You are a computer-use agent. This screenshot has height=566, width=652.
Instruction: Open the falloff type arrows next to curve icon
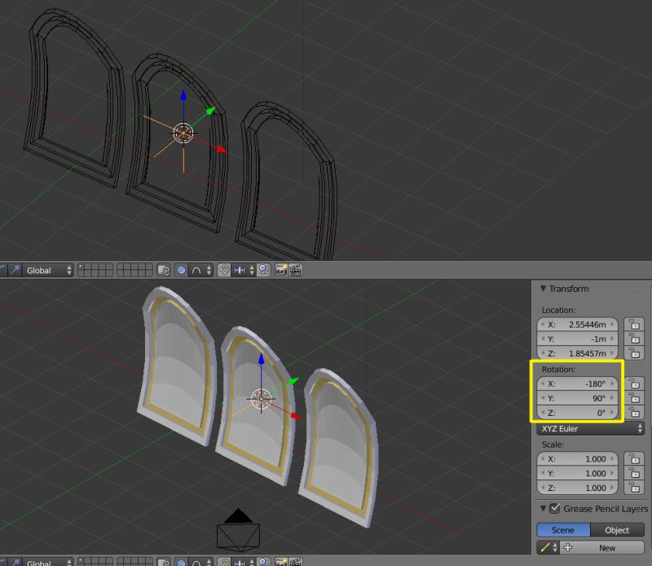(x=209, y=271)
